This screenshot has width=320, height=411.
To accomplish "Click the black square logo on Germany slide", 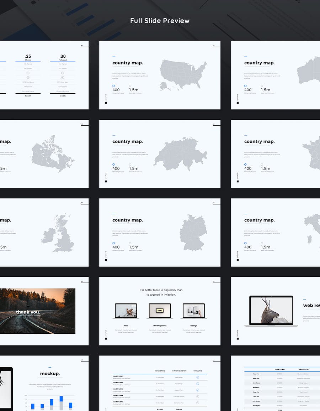I will (106, 260).
